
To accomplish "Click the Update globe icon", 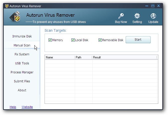I will point(153,16).
